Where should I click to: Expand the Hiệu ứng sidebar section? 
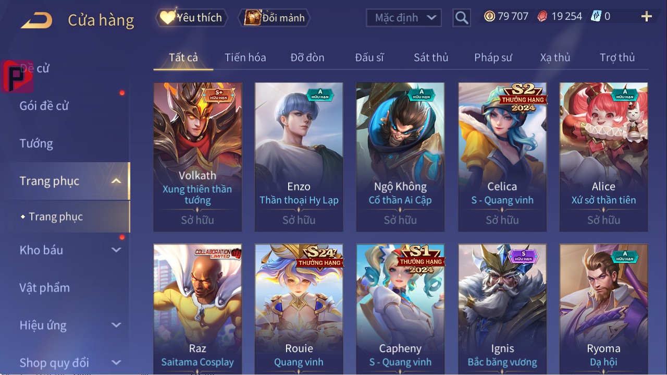coord(116,325)
